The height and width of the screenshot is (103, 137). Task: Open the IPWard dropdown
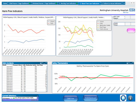(125, 25)
